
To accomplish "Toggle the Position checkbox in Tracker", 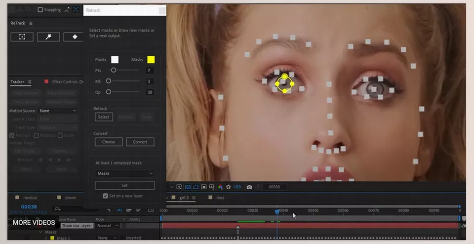I will (12, 135).
